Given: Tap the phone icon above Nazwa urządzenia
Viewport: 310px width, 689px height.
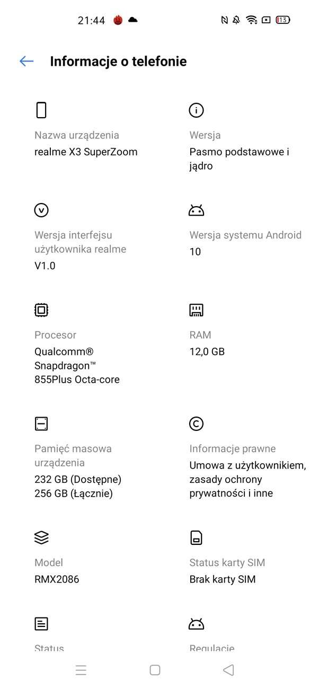Looking at the screenshot, I should 41,110.
